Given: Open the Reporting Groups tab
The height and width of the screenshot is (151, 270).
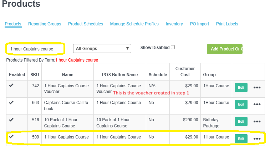Looking at the screenshot, I should tap(45, 24).
